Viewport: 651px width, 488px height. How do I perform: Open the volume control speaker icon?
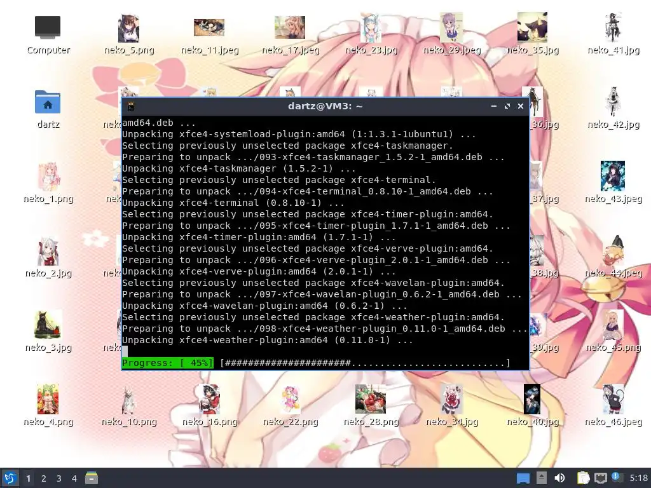click(x=559, y=478)
